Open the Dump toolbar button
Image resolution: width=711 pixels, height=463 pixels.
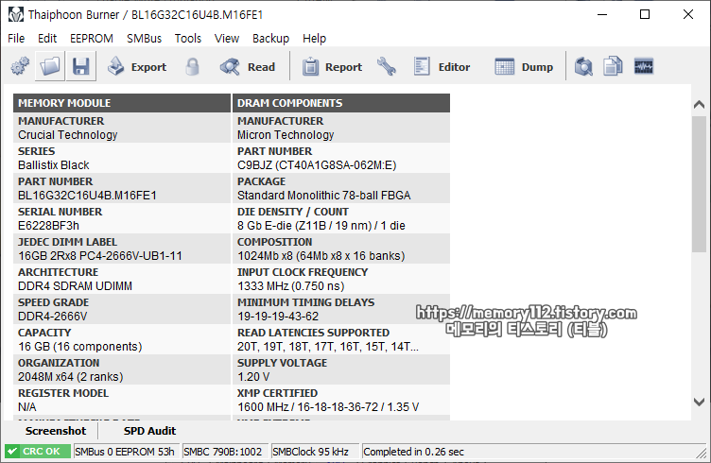524,66
